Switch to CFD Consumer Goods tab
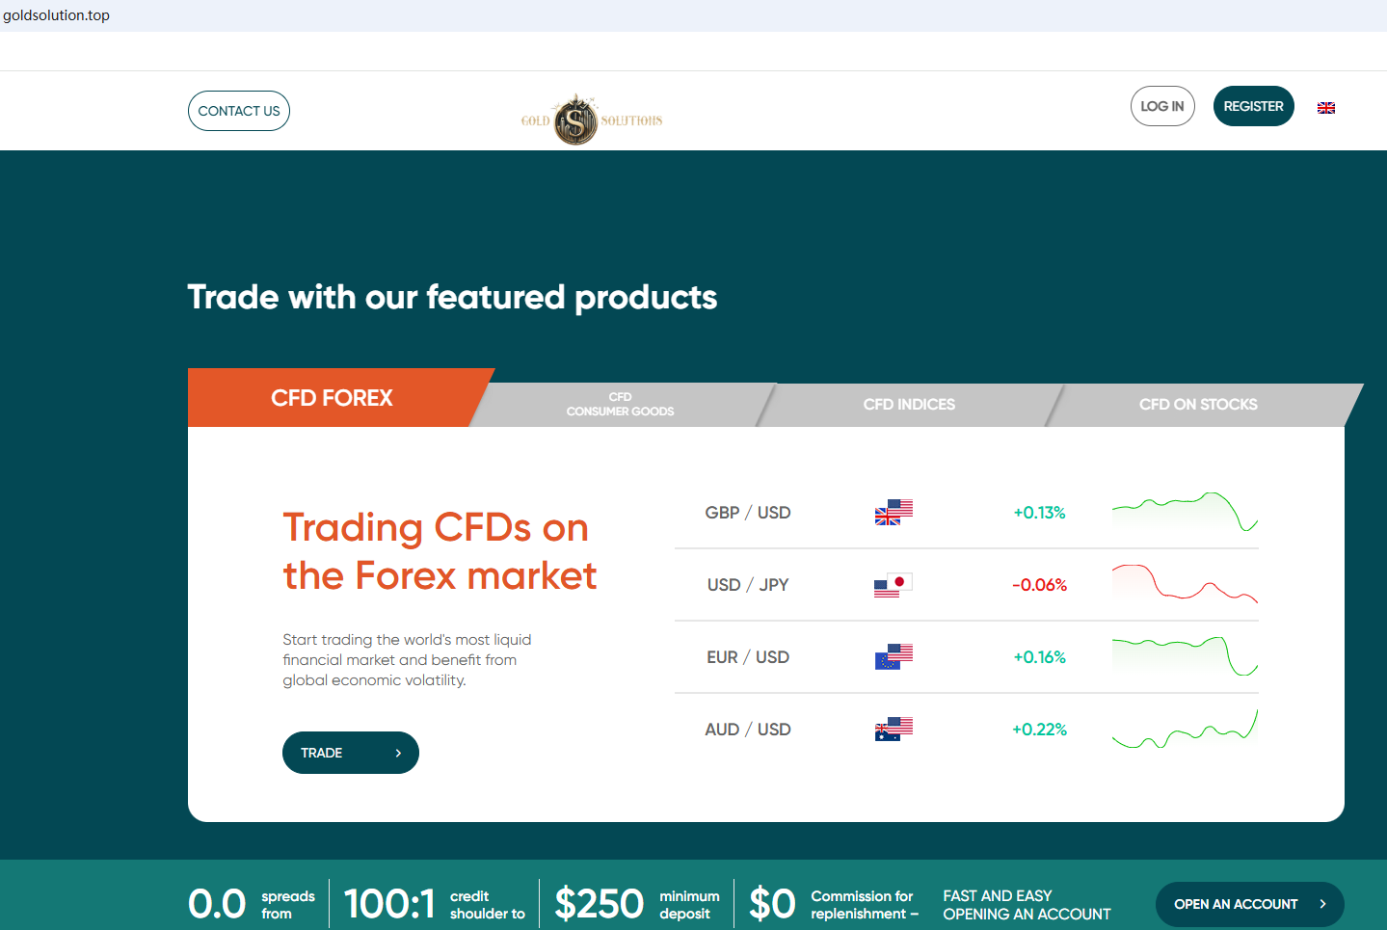 point(620,405)
